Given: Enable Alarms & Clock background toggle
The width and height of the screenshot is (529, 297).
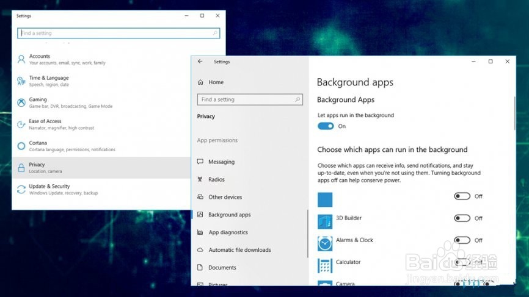Looking at the screenshot, I should 462,240.
